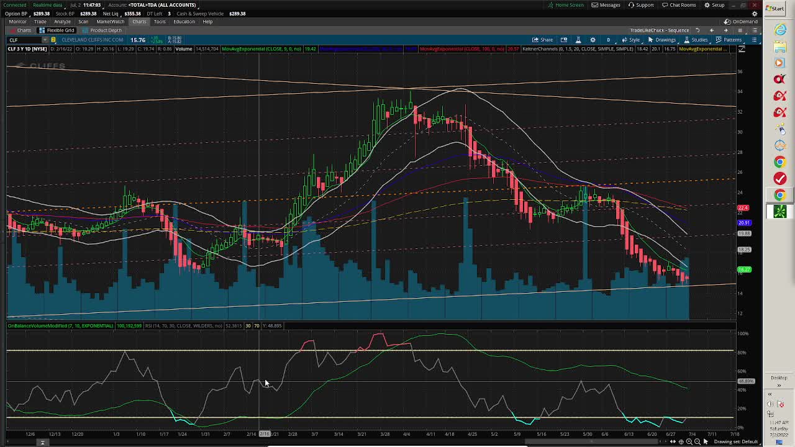Launch Internet Explorer from the taskbar
Image resolution: width=795 pixels, height=447 pixels.
click(x=780, y=30)
